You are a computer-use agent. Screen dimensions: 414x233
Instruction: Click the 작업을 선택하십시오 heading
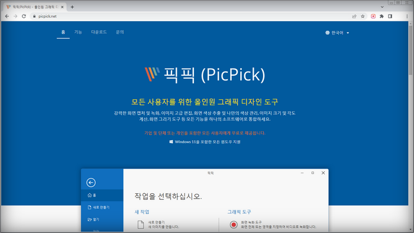[x=168, y=196]
